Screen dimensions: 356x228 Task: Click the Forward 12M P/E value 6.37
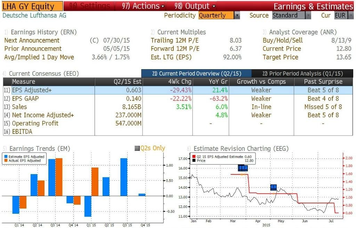tap(235, 49)
